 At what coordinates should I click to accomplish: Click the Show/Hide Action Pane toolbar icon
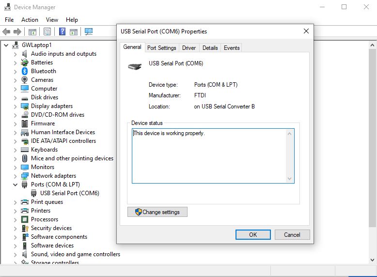(73, 32)
